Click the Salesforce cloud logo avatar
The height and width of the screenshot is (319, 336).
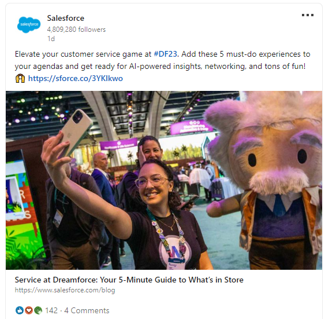point(29,25)
